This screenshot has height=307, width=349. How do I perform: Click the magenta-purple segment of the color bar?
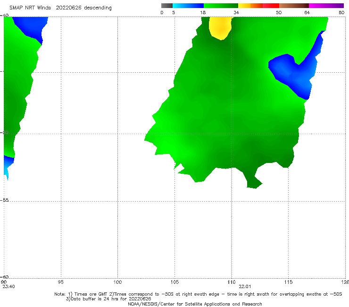click(x=326, y=6)
